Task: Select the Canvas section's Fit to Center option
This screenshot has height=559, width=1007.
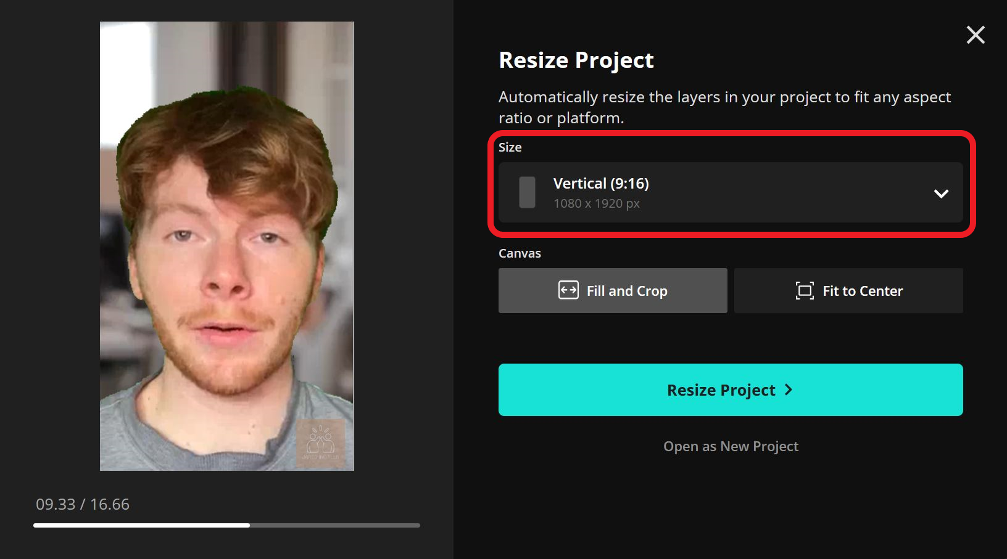Action: [848, 290]
